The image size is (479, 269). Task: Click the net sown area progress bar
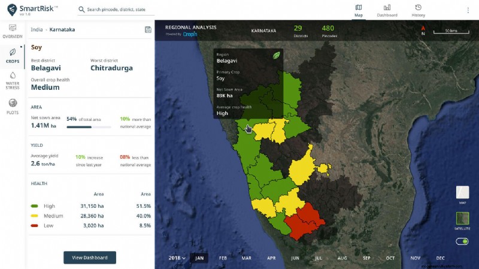[x=89, y=127]
